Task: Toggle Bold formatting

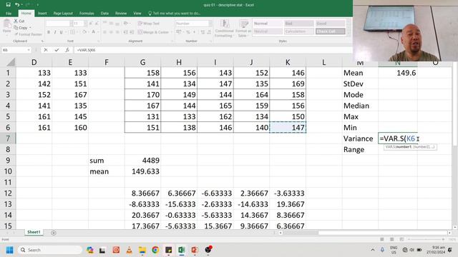Action: click(x=49, y=32)
